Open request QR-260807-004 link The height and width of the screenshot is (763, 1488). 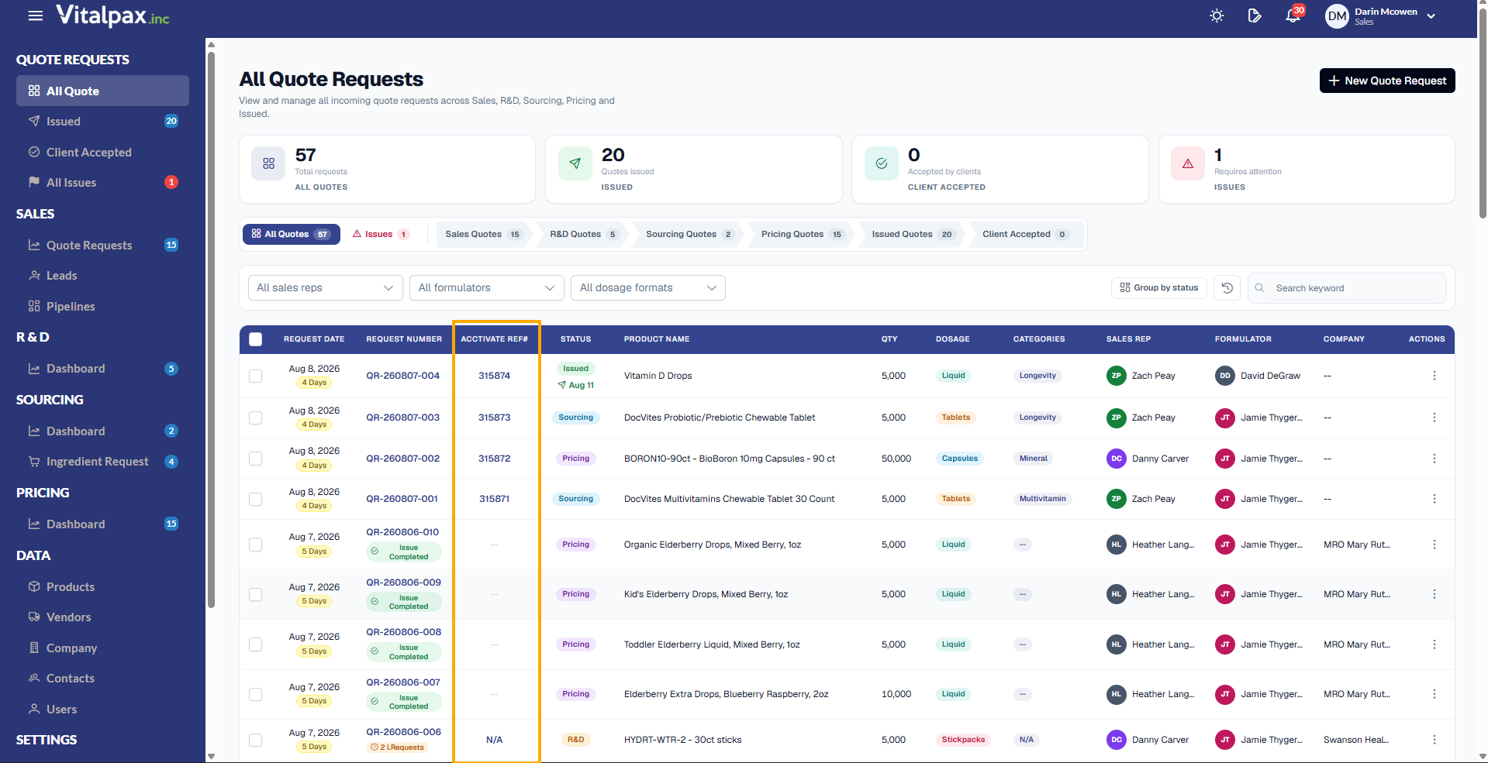[x=402, y=376]
